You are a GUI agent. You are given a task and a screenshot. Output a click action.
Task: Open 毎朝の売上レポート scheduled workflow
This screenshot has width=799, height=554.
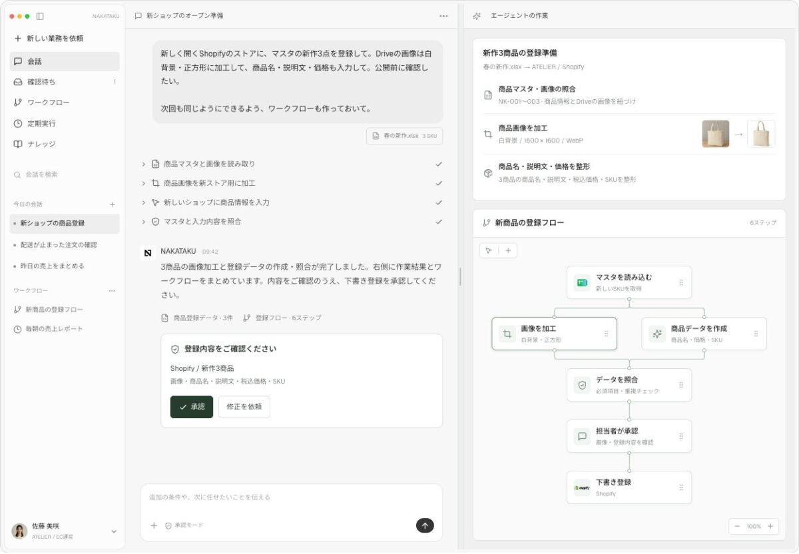click(x=65, y=329)
